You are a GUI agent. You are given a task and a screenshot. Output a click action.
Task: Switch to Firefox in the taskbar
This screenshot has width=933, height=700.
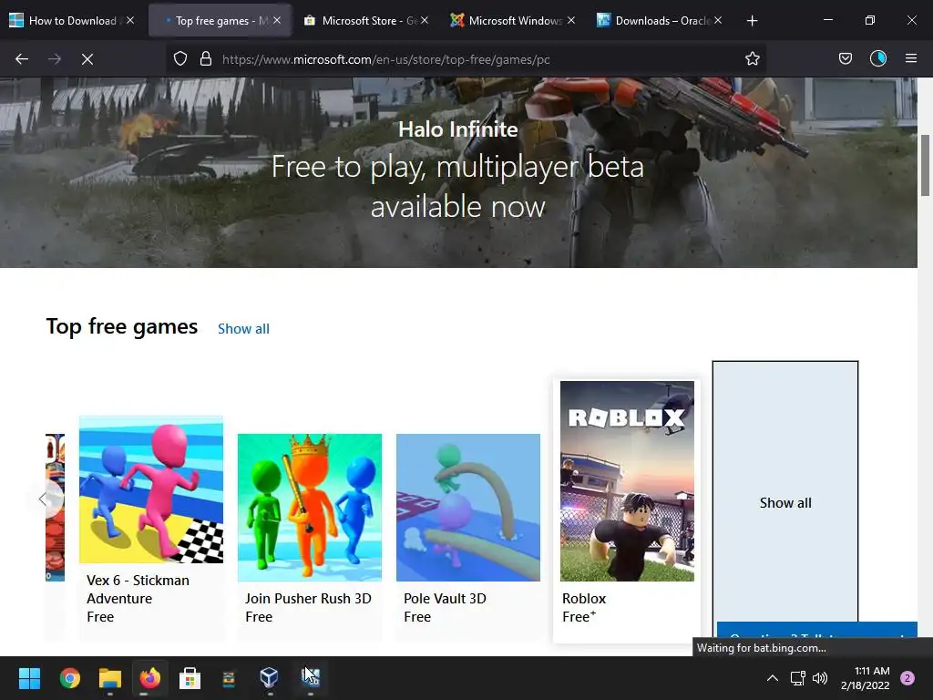pyautogui.click(x=150, y=677)
